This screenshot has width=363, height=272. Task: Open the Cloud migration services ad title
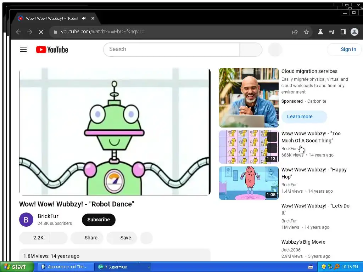click(x=309, y=71)
